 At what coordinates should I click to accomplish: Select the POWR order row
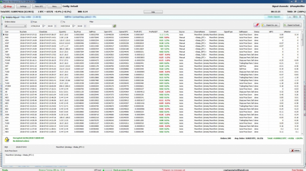pyautogui.click(x=151, y=60)
